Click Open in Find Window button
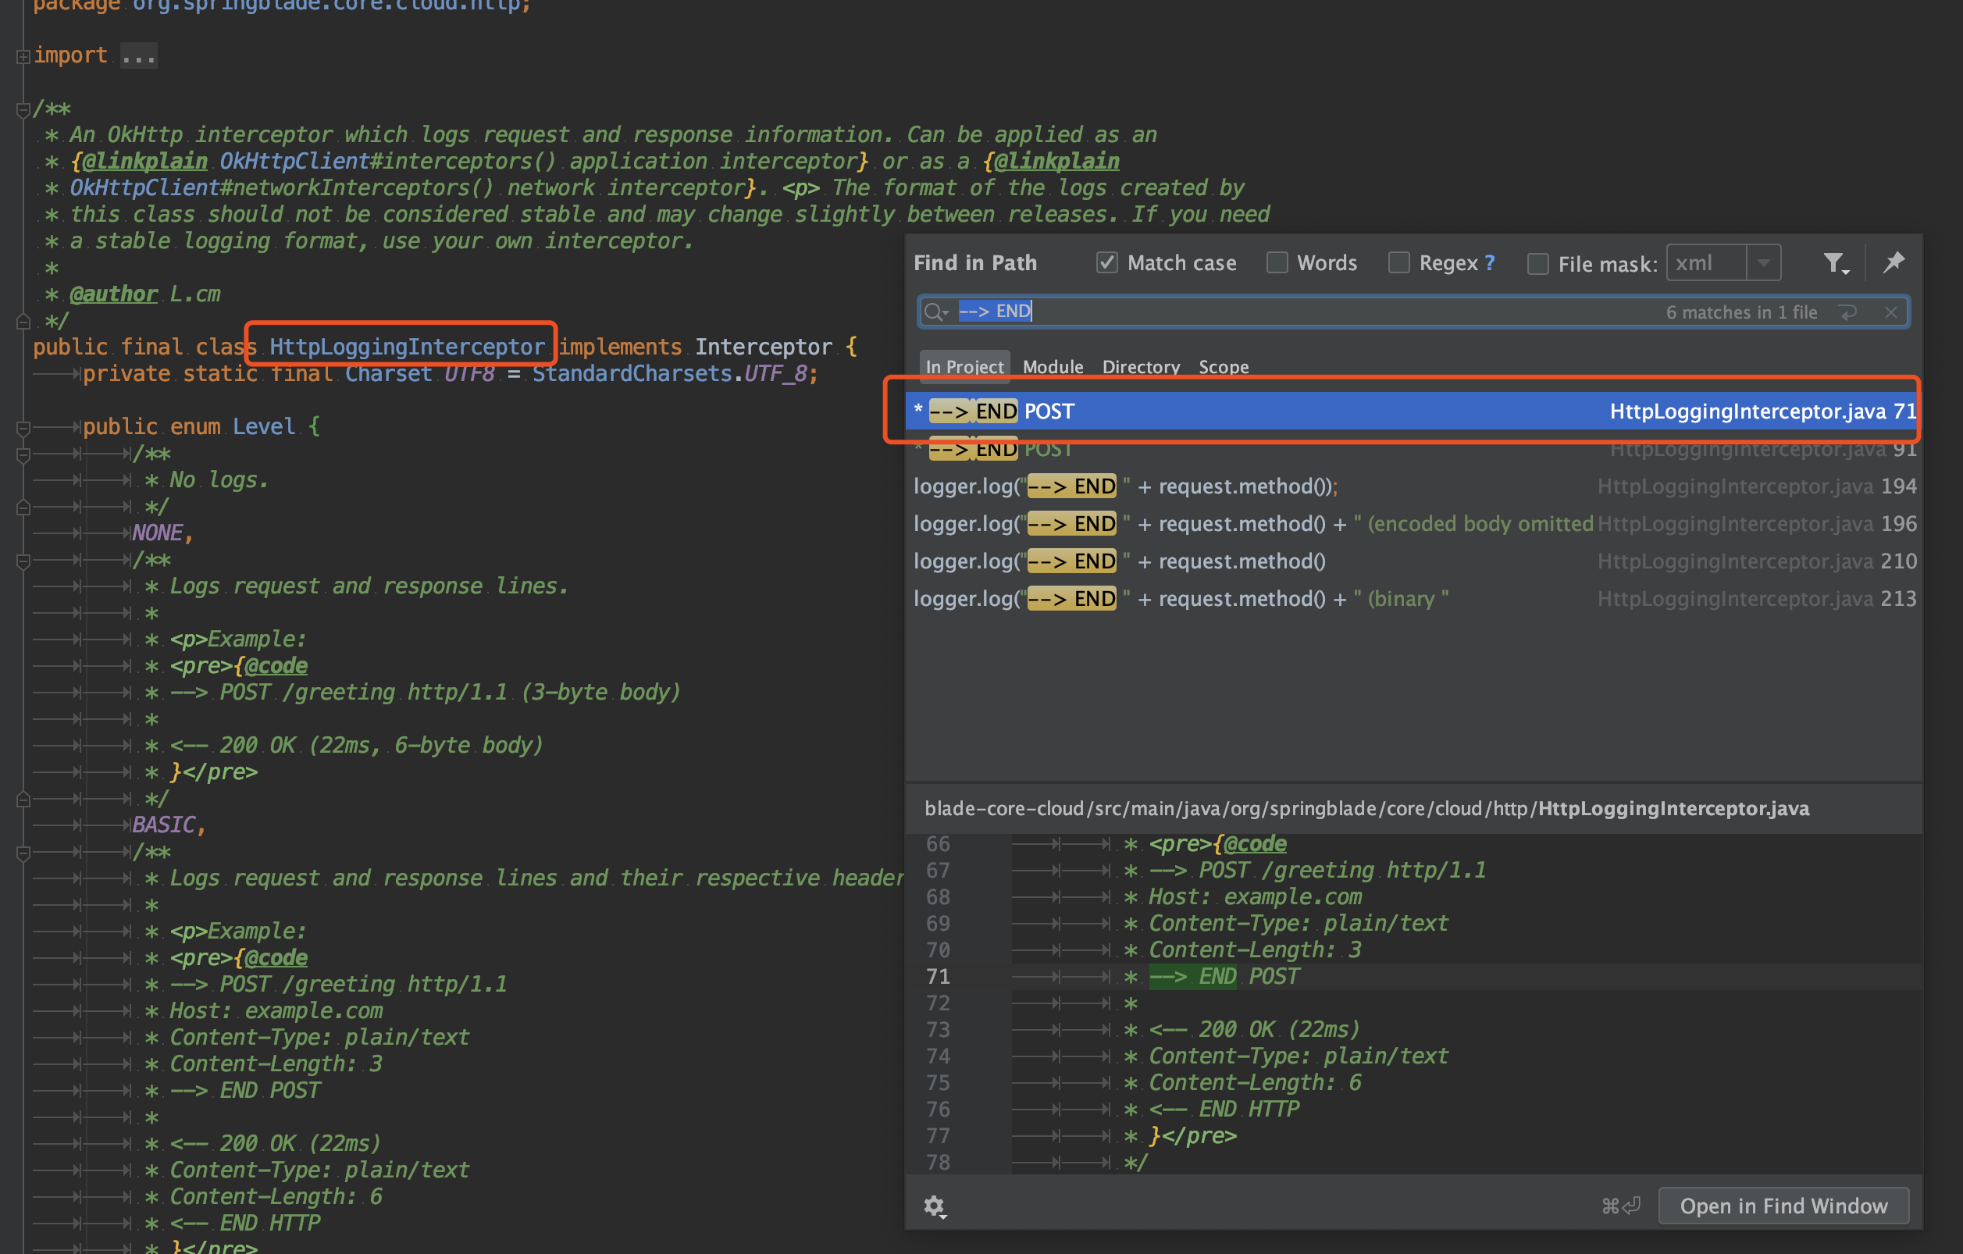 (x=1783, y=1205)
